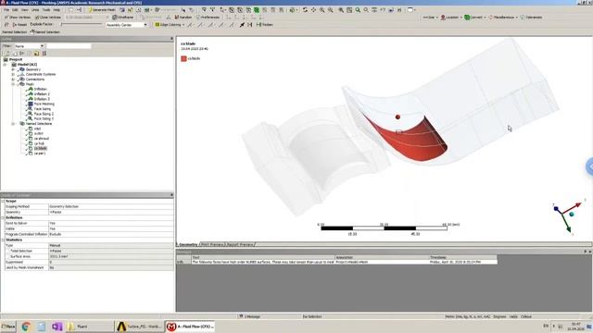Open the Size mesh control dropdown

point(430,18)
